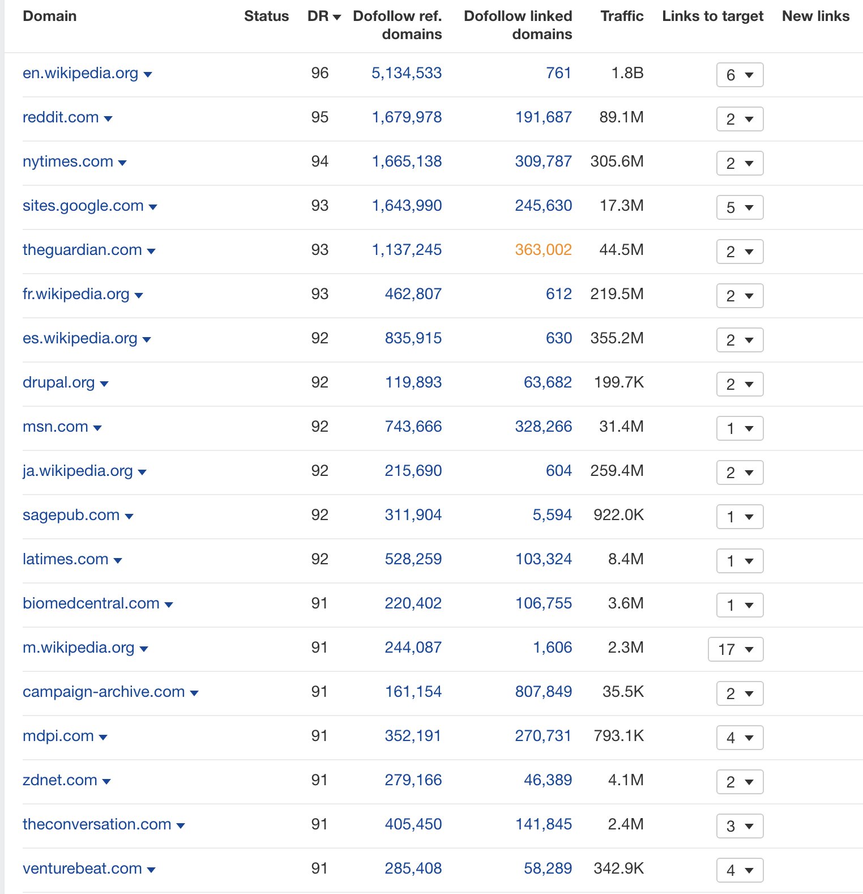This screenshot has height=894, width=863.
Task: Sort by the Links to target header
Action: [712, 16]
